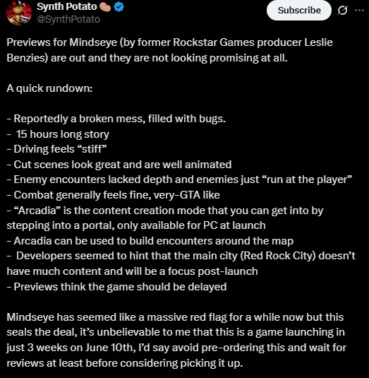Open the Synth Potato display name link
The height and width of the screenshot is (378, 369).
(67, 7)
